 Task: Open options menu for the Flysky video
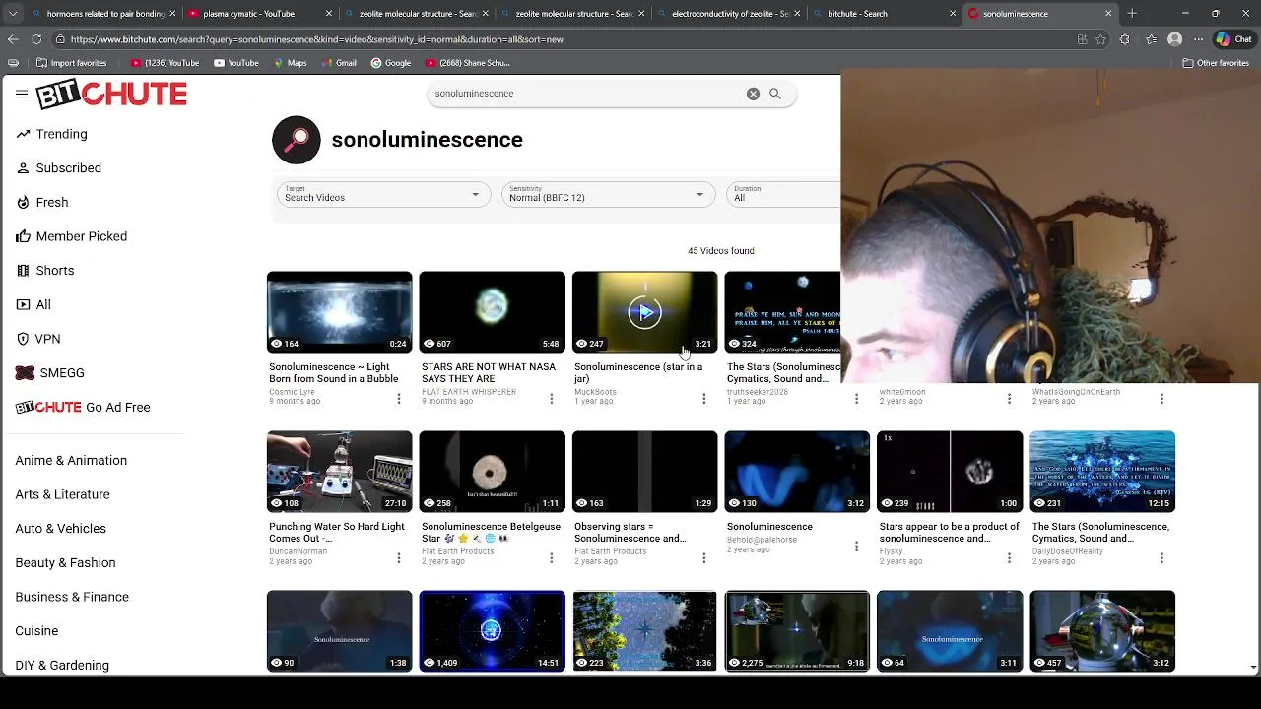[x=1009, y=558]
